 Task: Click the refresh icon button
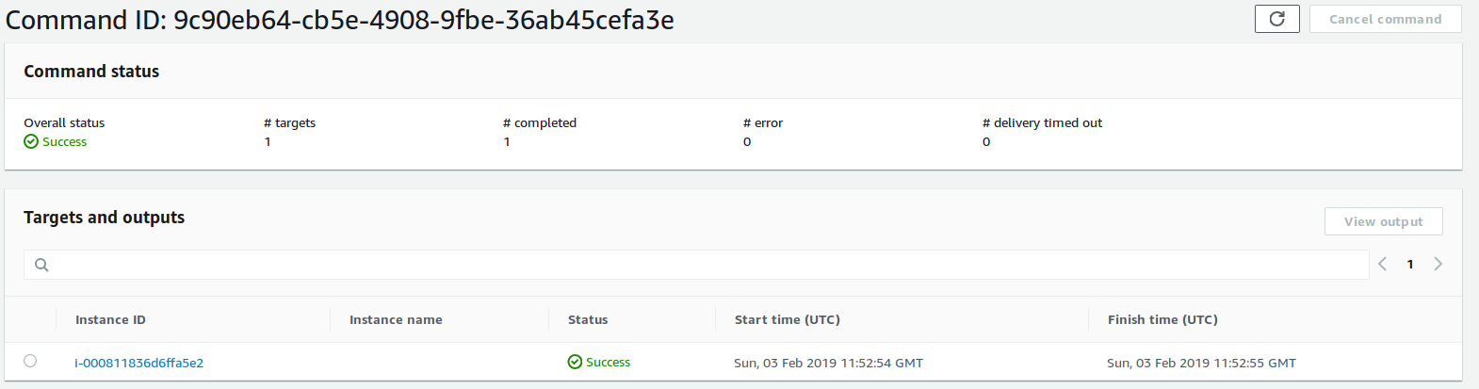tap(1276, 19)
